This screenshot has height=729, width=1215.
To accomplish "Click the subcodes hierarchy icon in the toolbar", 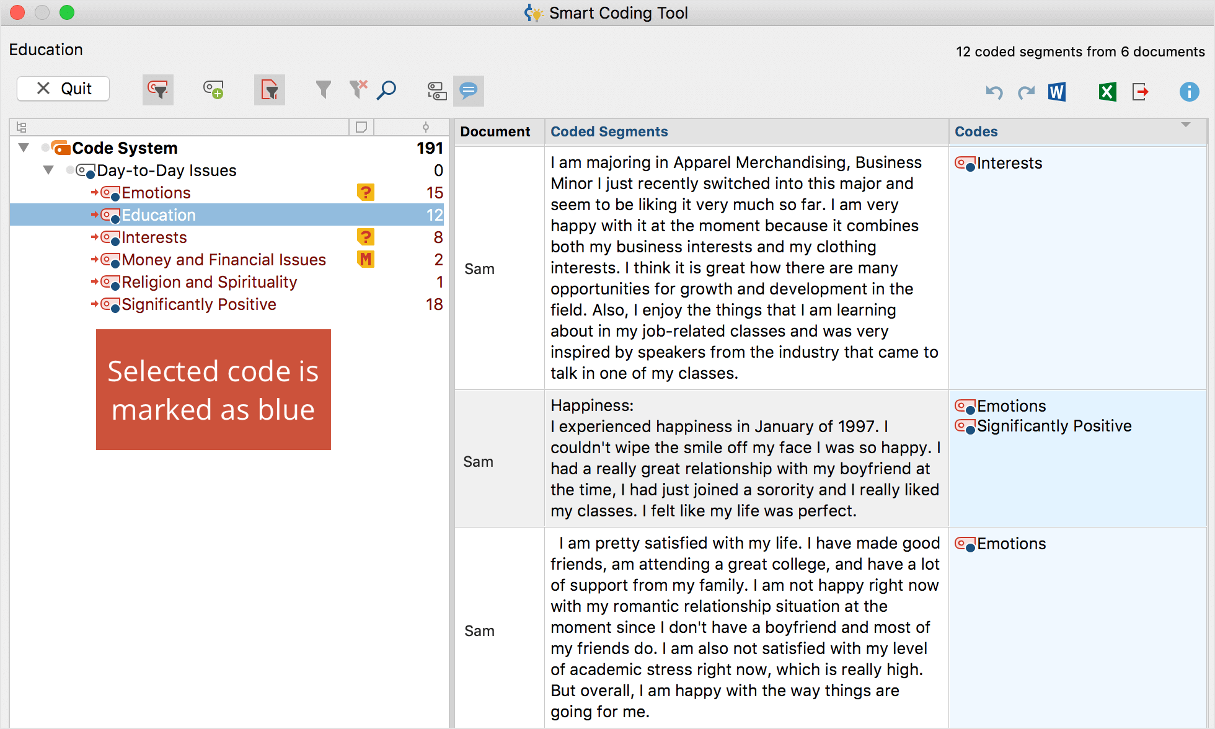I will click(x=437, y=91).
